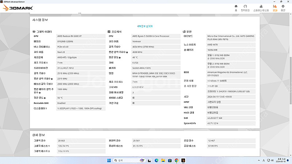Click the taskbar search box
Screen dimensions: 292x164
pos(129,160)
